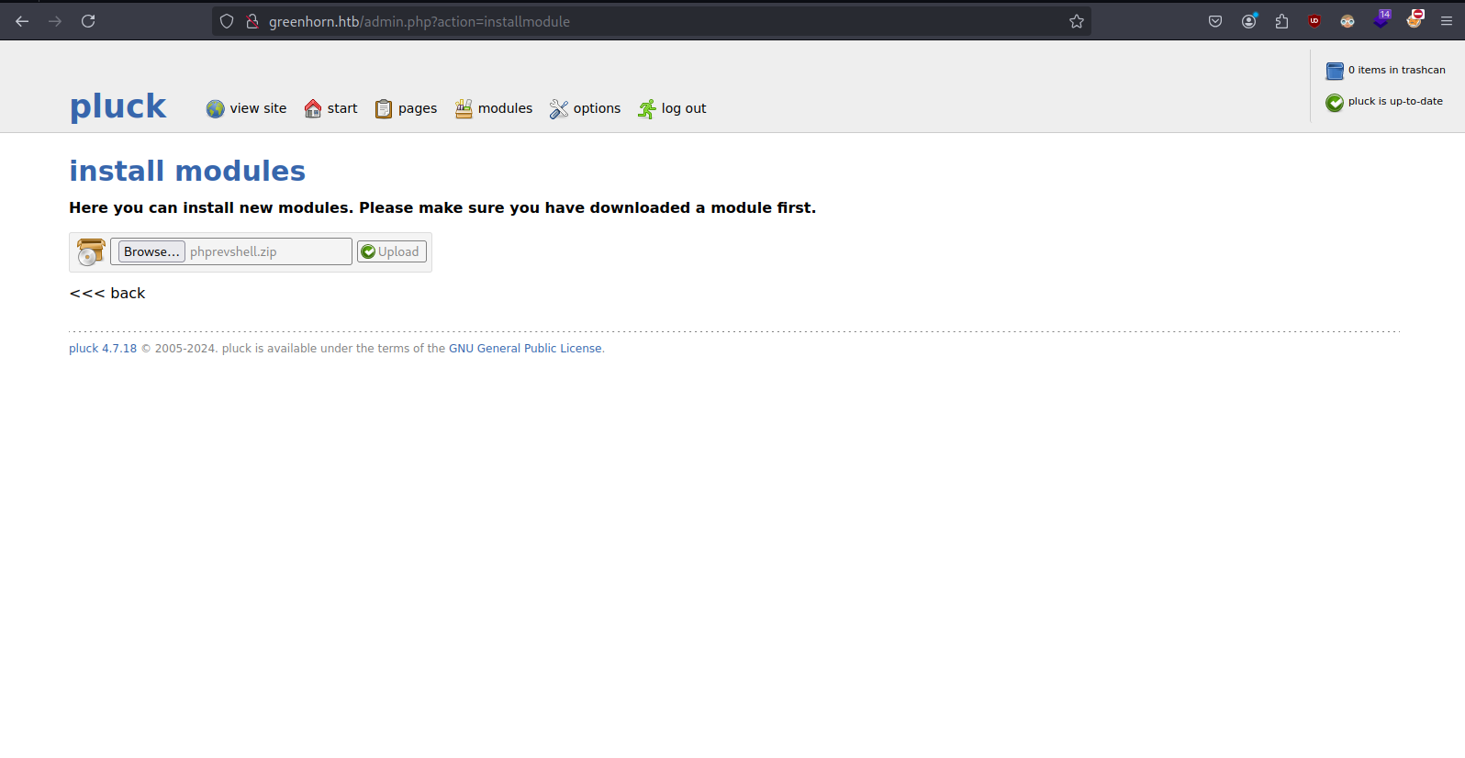Go to the start page

(x=342, y=108)
